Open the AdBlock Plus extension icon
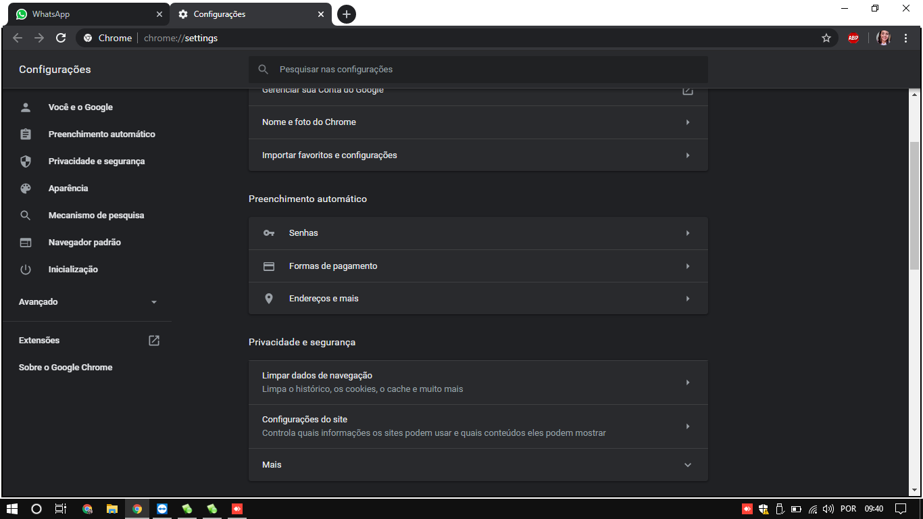The width and height of the screenshot is (923, 519). point(853,38)
